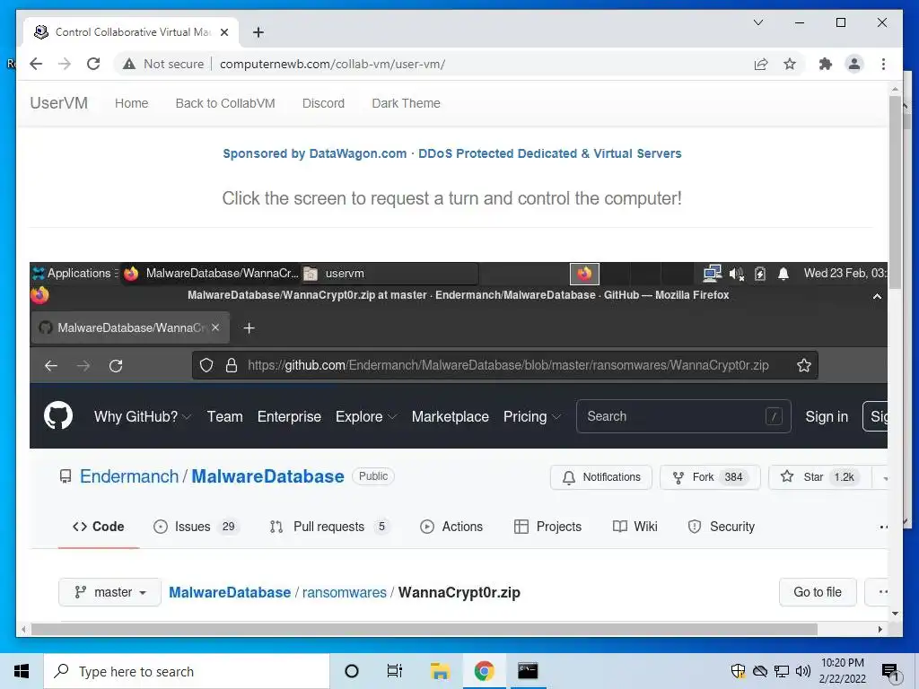This screenshot has width=919, height=689.
Task: Click Back to CollabVM link
Action: (x=225, y=103)
